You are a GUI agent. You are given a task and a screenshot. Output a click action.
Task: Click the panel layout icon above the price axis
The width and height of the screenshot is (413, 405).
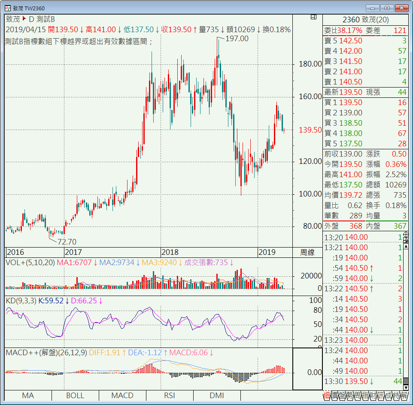pos(313,17)
